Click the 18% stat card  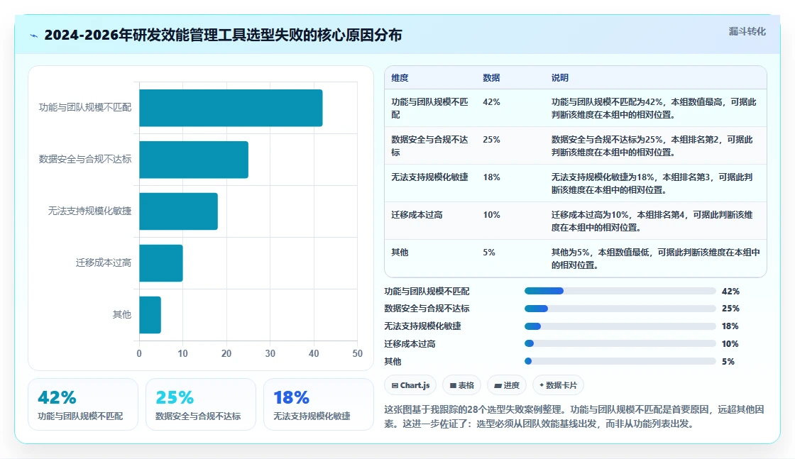(x=319, y=404)
